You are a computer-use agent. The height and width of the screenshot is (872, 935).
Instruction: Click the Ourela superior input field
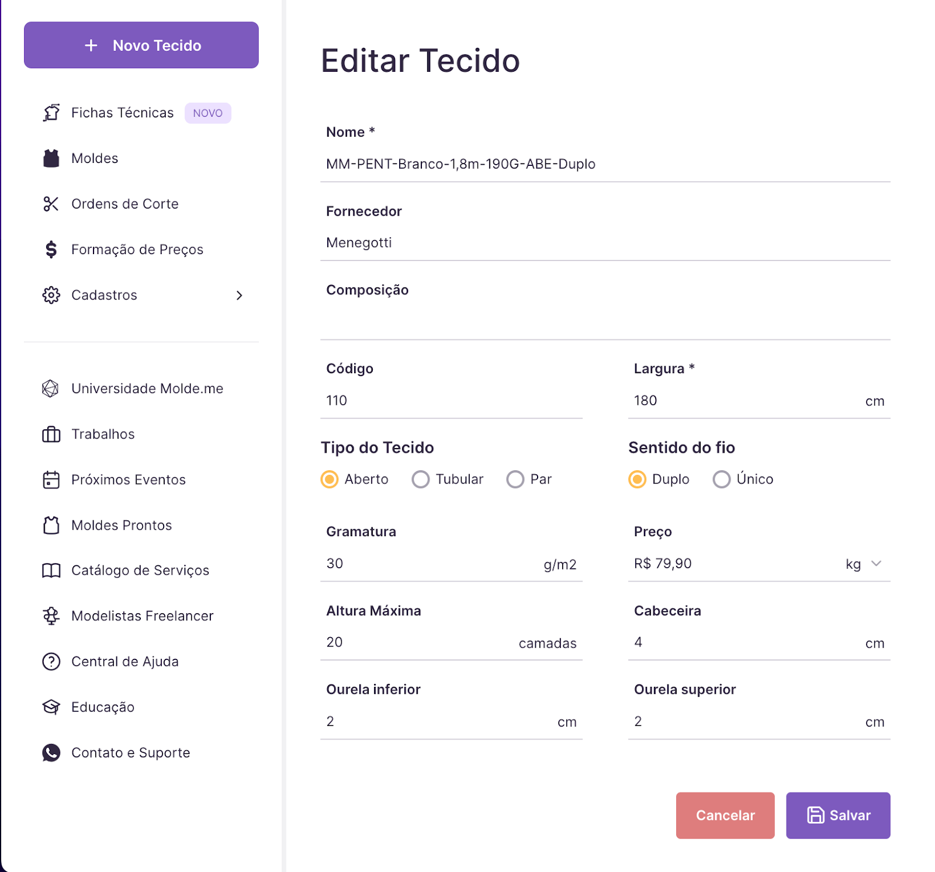coord(759,721)
